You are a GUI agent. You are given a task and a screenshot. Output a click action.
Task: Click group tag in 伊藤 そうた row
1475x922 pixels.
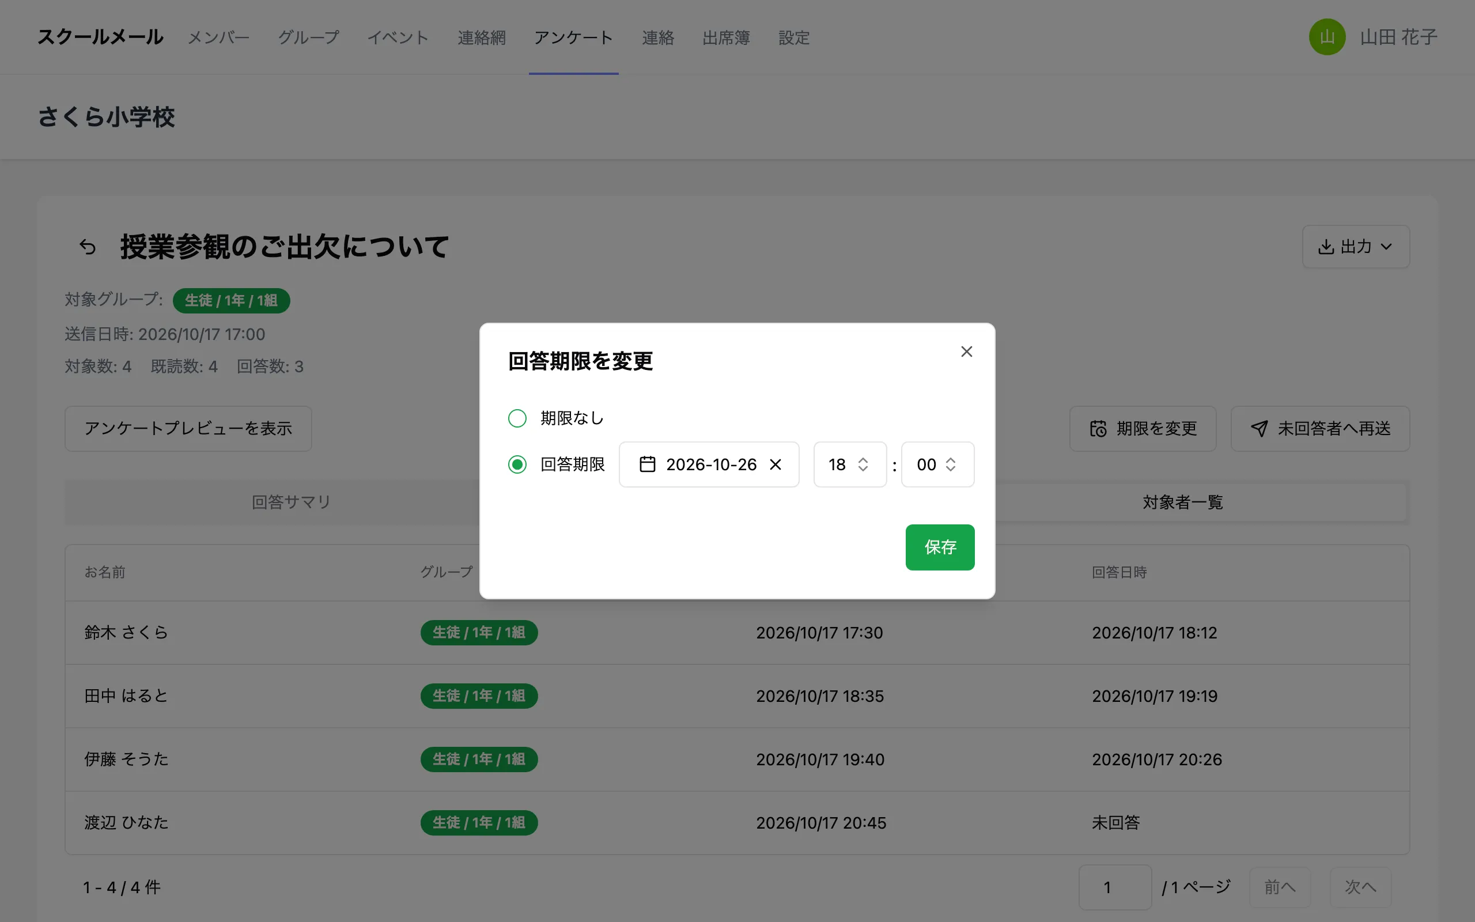479,759
